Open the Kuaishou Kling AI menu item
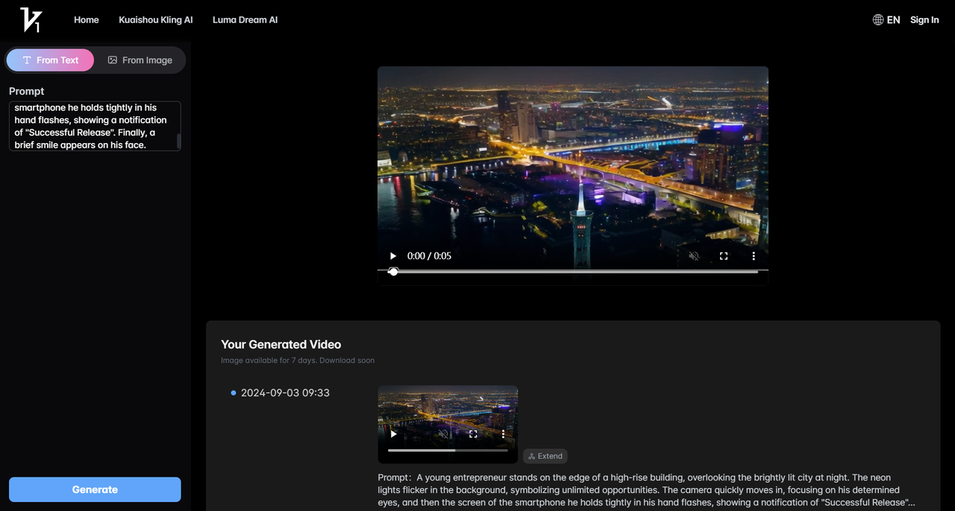Image resolution: width=955 pixels, height=511 pixels. [x=155, y=19]
